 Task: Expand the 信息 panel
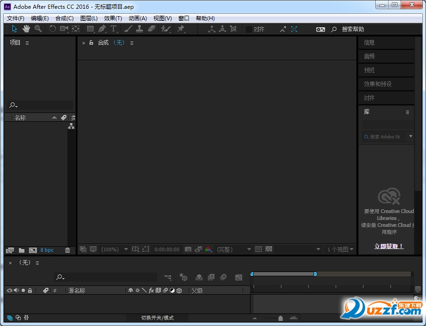click(x=386, y=42)
